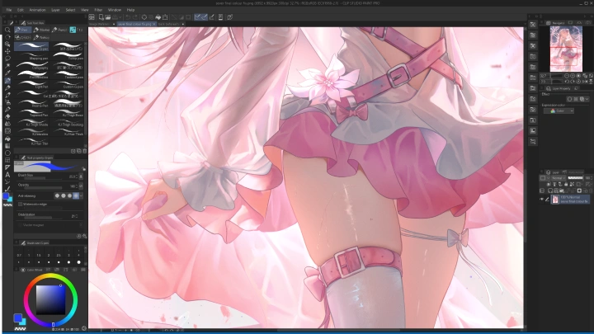Screen dimensions: 594x334
Task: Click Navigator zoom out icon
Action: coord(567,76)
